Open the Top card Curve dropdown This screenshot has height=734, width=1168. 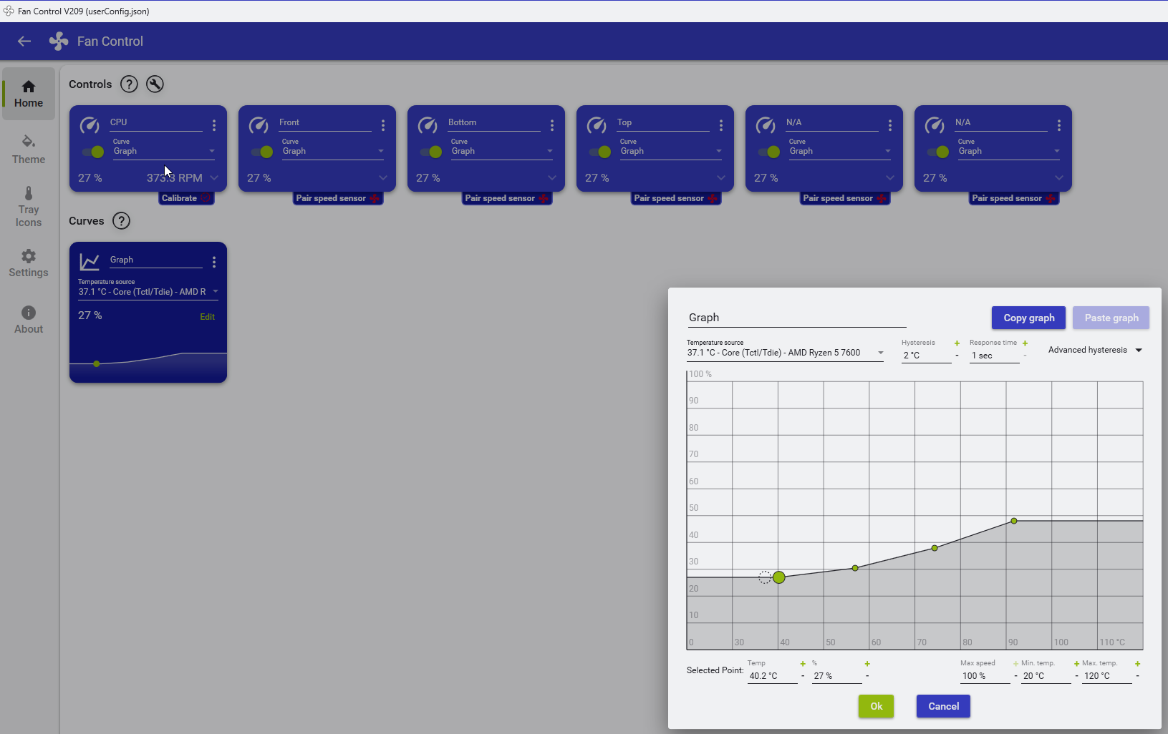point(671,151)
